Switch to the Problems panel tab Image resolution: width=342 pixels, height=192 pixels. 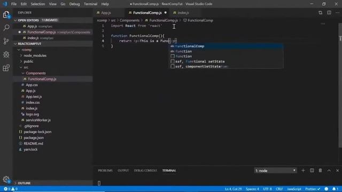click(x=105, y=171)
